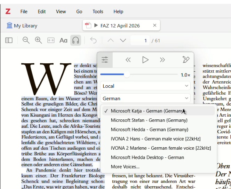Click the 1.0× speed value
This screenshot has width=231, height=189.
(x=185, y=75)
